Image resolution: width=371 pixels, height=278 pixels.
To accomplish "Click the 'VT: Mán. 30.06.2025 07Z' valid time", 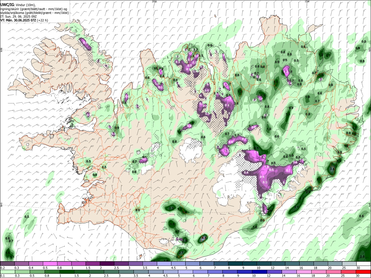I will [x=18, y=20].
